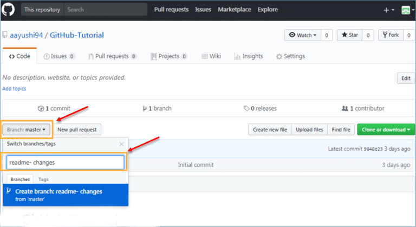Click the Create new file button
The height and width of the screenshot is (227, 416).
[x=270, y=130]
